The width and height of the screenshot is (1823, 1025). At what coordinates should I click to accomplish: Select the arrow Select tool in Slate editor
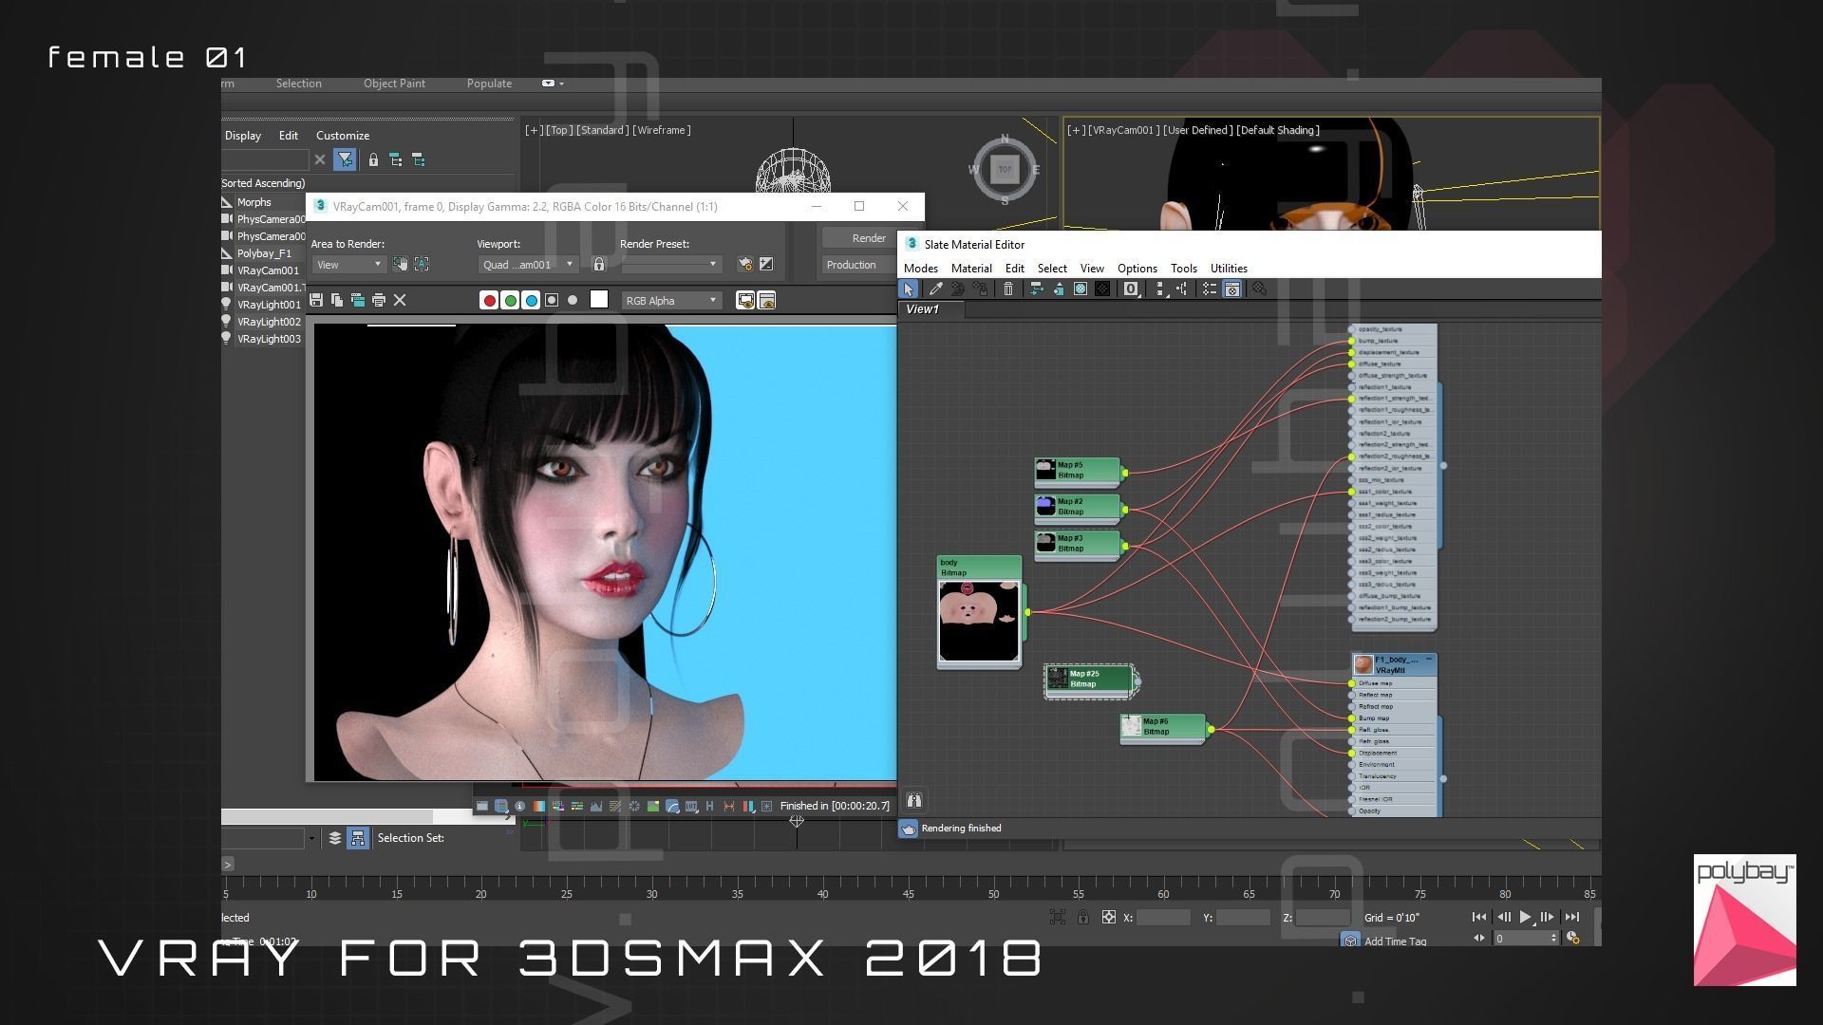(909, 289)
